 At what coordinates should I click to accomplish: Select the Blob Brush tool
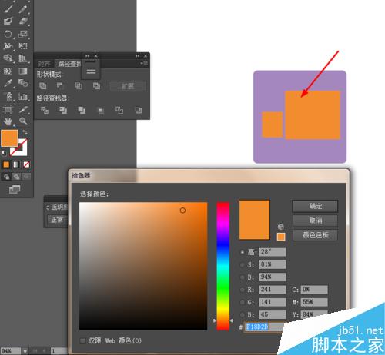tap(8, 21)
